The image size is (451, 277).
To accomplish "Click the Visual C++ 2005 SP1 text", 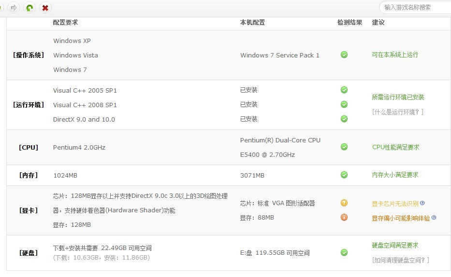I will point(85,90).
